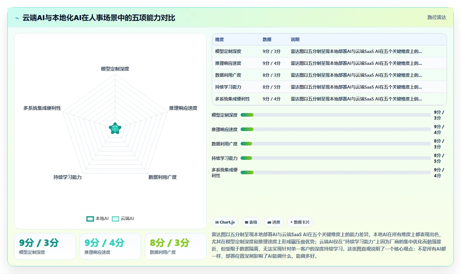Click the 9分 / 4分 value in 多系统集成便利性 table row

coord(272,99)
